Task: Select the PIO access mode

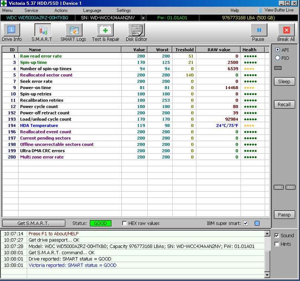Action: pyautogui.click(x=278, y=58)
